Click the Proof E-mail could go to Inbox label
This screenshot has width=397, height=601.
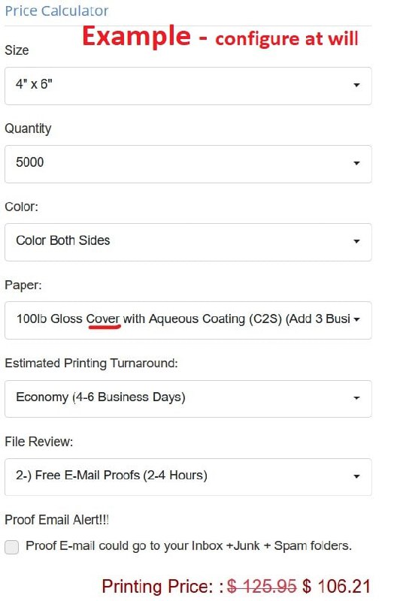189,546
